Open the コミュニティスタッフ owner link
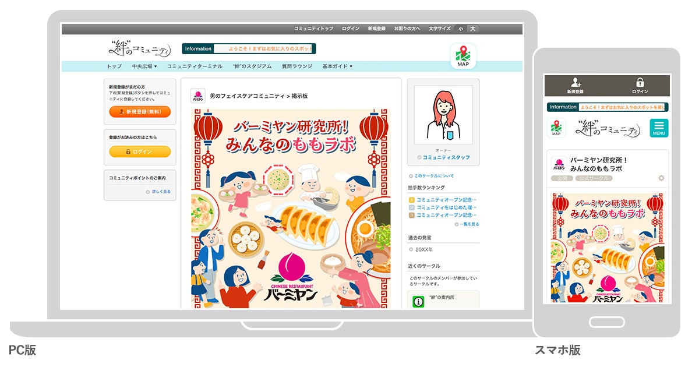The image size is (699, 367). tap(446, 157)
